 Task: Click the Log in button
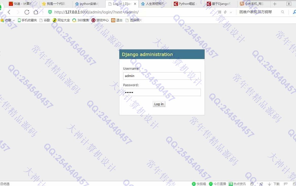point(159,104)
